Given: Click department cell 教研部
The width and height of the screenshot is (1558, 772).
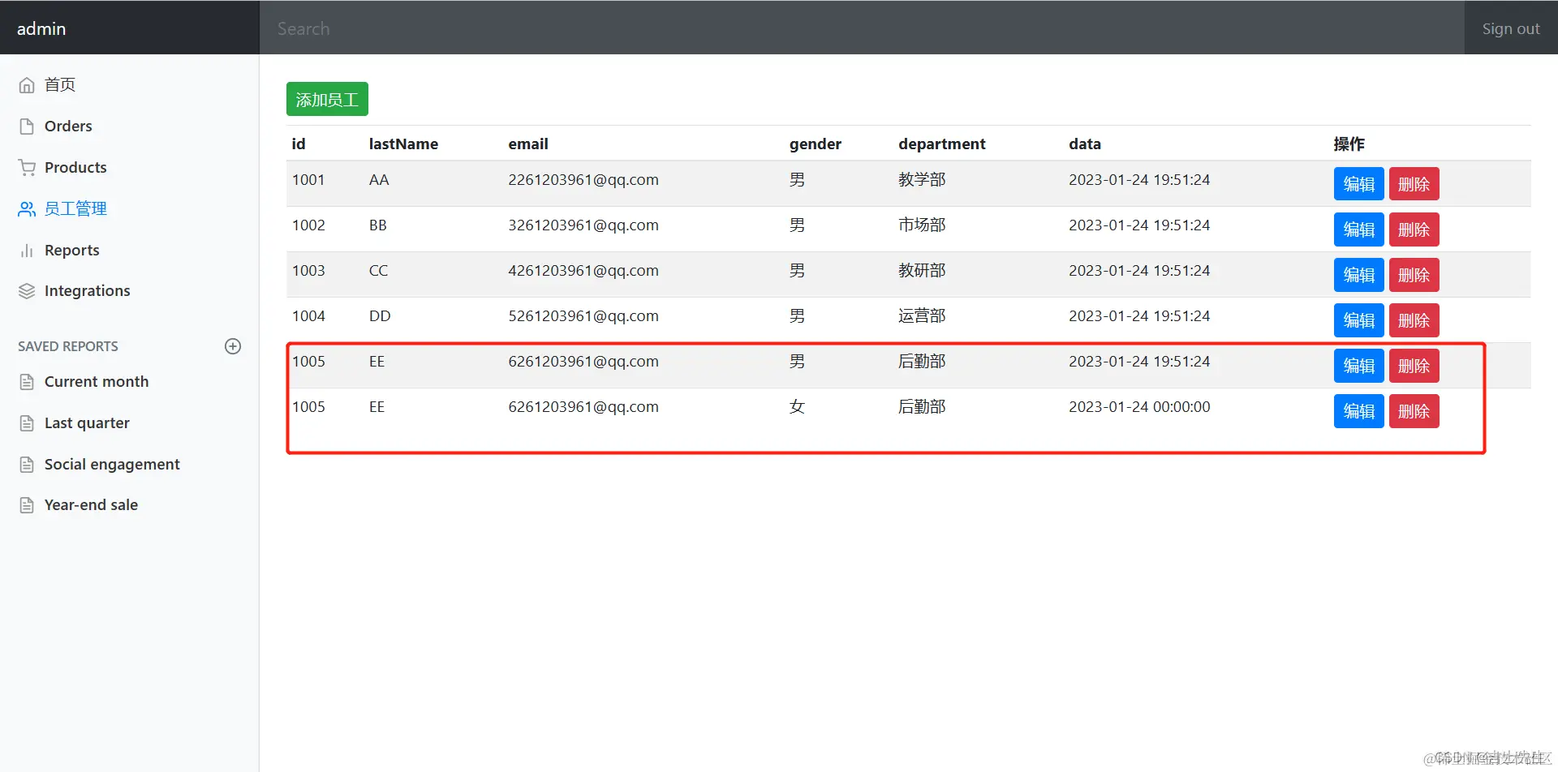Looking at the screenshot, I should (x=922, y=271).
